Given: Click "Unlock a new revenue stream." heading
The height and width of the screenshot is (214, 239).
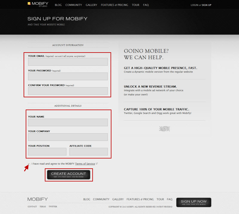Looking at the screenshot, I should pyautogui.click(x=150, y=87).
